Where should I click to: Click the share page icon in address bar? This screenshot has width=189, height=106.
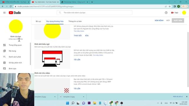point(166,6)
